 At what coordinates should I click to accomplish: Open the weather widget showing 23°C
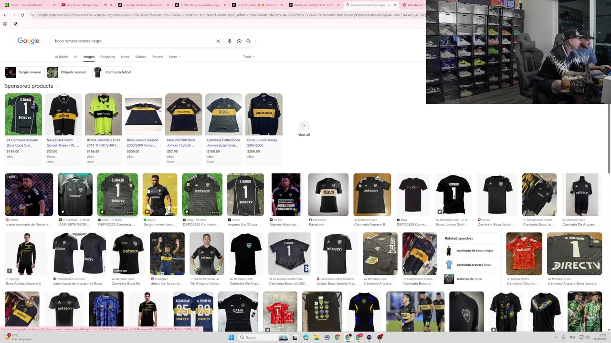click(19, 337)
